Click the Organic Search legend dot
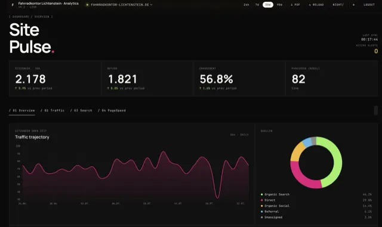The height and width of the screenshot is (227, 382). 262,194
